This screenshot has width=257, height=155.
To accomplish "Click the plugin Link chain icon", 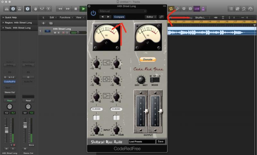I will tap(162, 17).
